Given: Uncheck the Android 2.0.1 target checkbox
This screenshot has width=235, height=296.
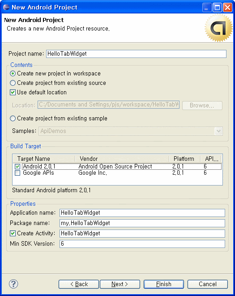Looking at the screenshot, I should [x=17, y=167].
